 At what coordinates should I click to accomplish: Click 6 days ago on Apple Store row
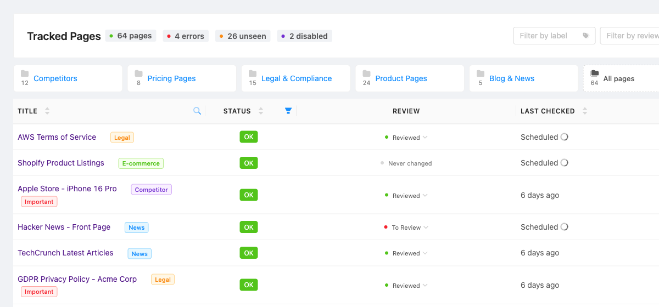(540, 195)
